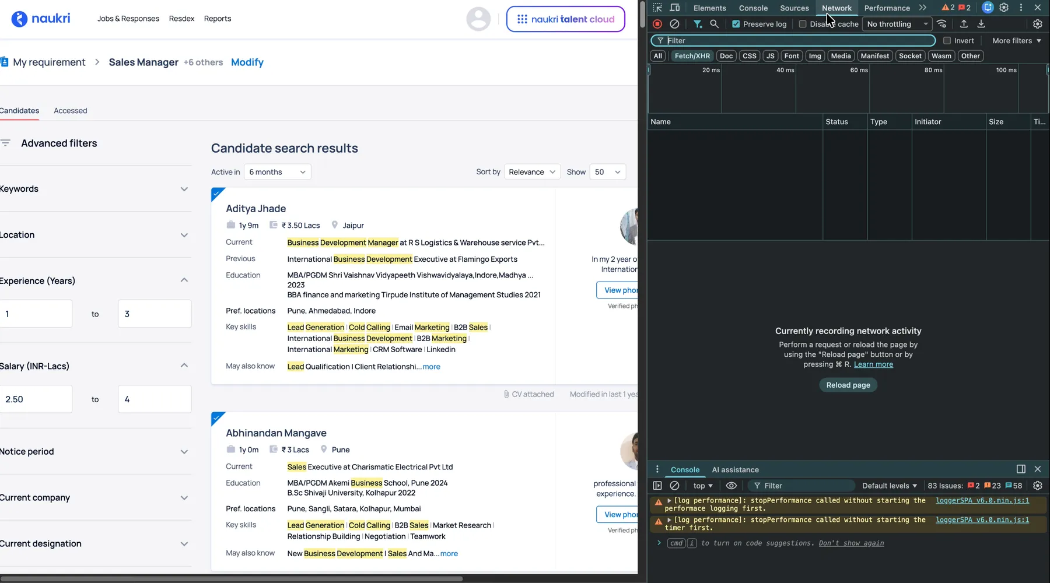The height and width of the screenshot is (583, 1050).
Task: Uncheck the Preserve log checkbox
Action: [x=736, y=24]
